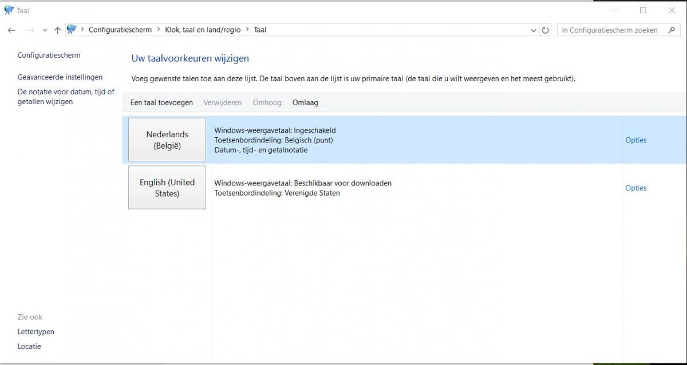Maximize the Taal window
Image resolution: width=687 pixels, height=365 pixels.
(643, 10)
